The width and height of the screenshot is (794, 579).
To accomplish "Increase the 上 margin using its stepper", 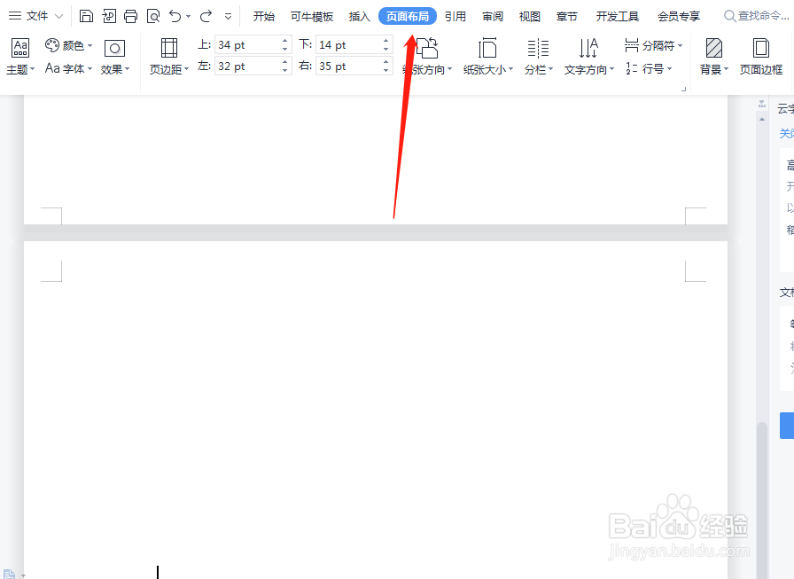I will pos(284,39).
